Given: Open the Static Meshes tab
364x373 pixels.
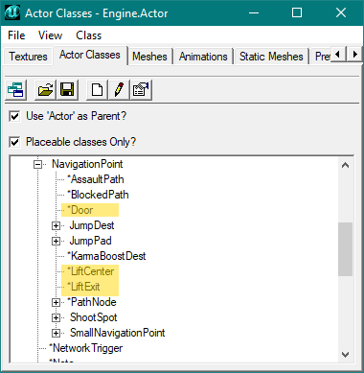Looking at the screenshot, I should click(x=271, y=57).
